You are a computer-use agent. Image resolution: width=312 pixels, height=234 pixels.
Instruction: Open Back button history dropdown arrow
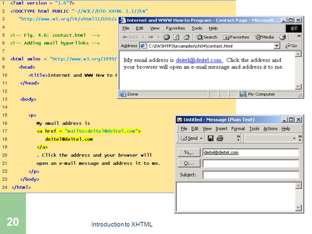pyautogui.click(x=143, y=37)
